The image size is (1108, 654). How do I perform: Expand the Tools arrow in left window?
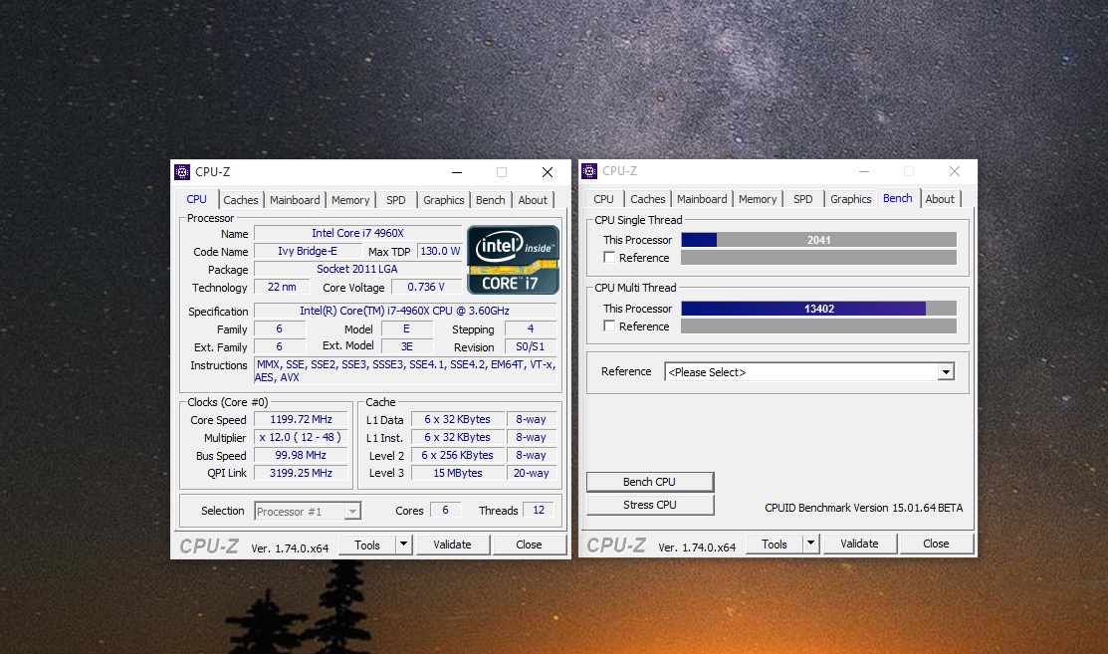tap(403, 545)
